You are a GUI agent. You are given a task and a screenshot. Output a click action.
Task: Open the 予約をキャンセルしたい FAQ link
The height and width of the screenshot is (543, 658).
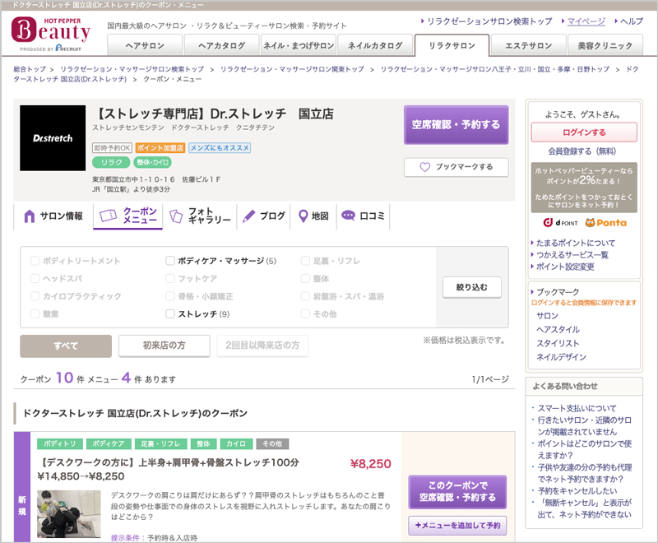point(577,490)
